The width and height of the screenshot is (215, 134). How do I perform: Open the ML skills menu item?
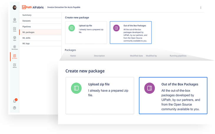point(40,38)
